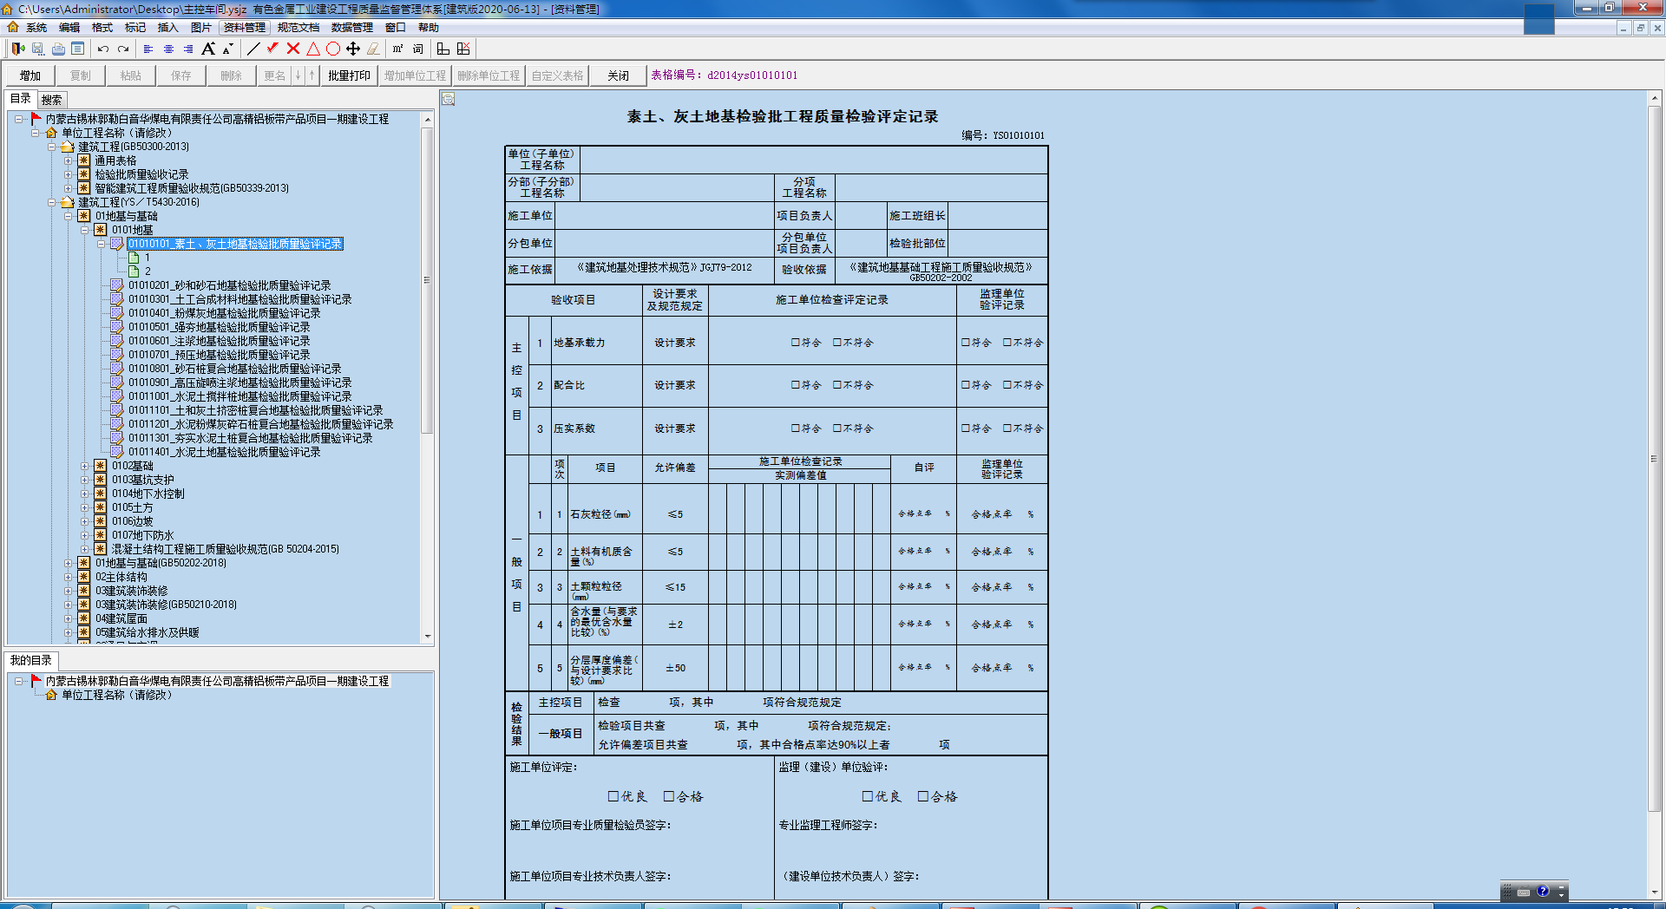The height and width of the screenshot is (909, 1666).
Task: Click the 批量打印 button
Action: coord(349,75)
